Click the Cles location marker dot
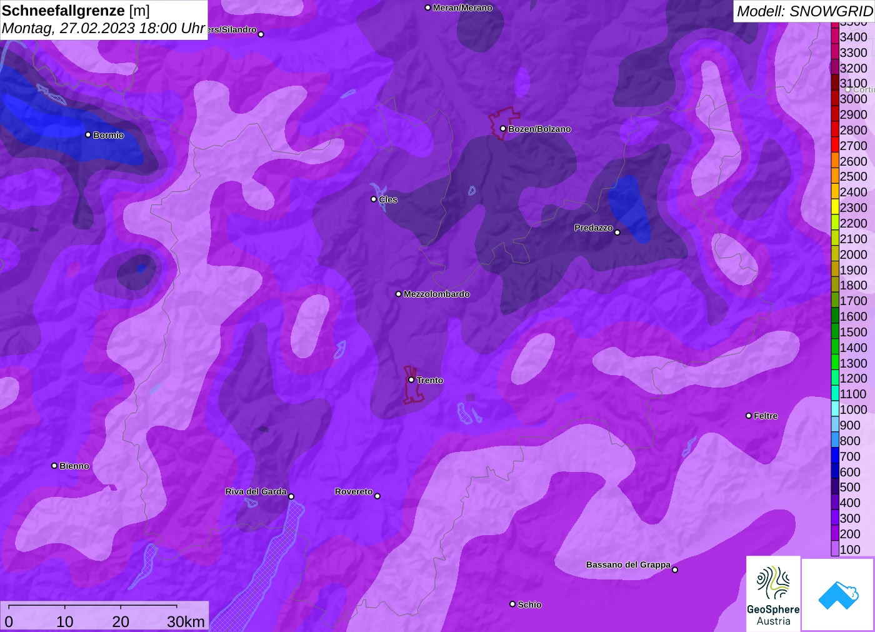Viewport: 875px width, 632px height. tap(374, 199)
